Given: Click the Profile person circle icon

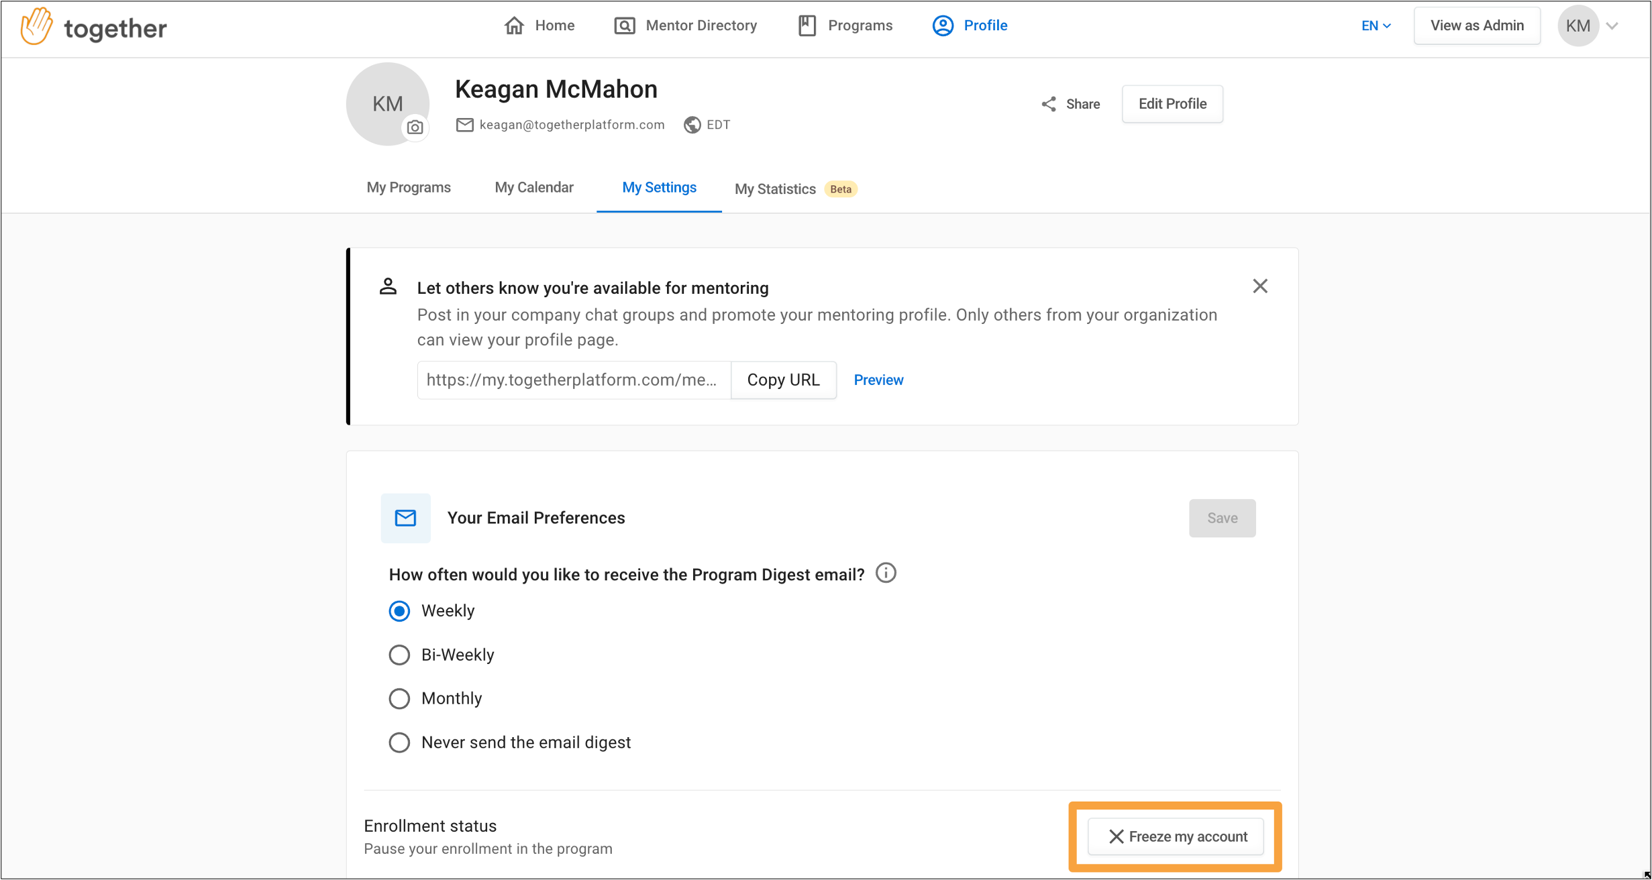Looking at the screenshot, I should click(x=943, y=25).
